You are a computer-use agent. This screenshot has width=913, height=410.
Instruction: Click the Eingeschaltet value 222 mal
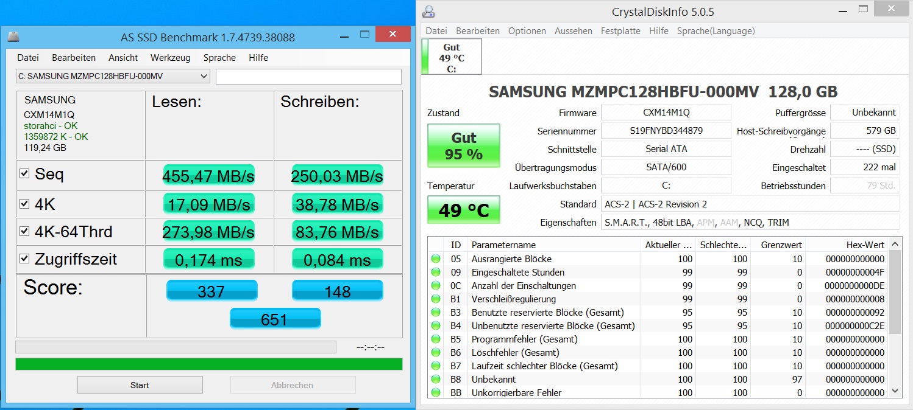click(865, 167)
